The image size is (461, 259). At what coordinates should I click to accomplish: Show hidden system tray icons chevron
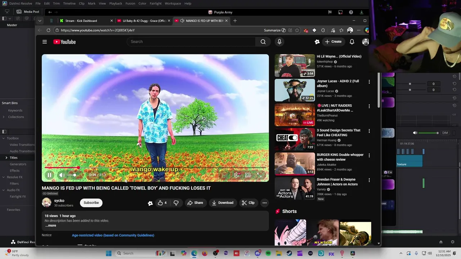[400, 253]
